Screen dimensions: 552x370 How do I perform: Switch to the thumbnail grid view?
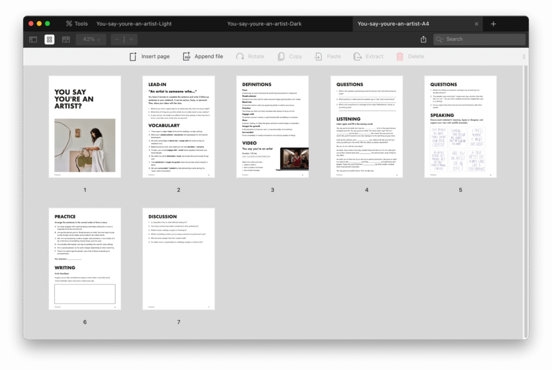tap(49, 39)
